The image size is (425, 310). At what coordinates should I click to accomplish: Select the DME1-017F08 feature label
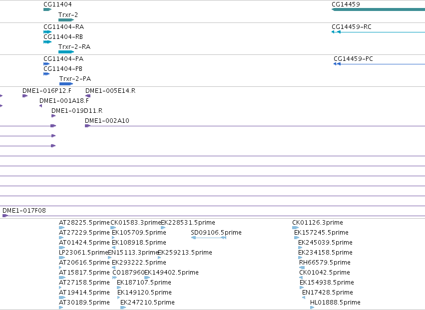pos(24,211)
